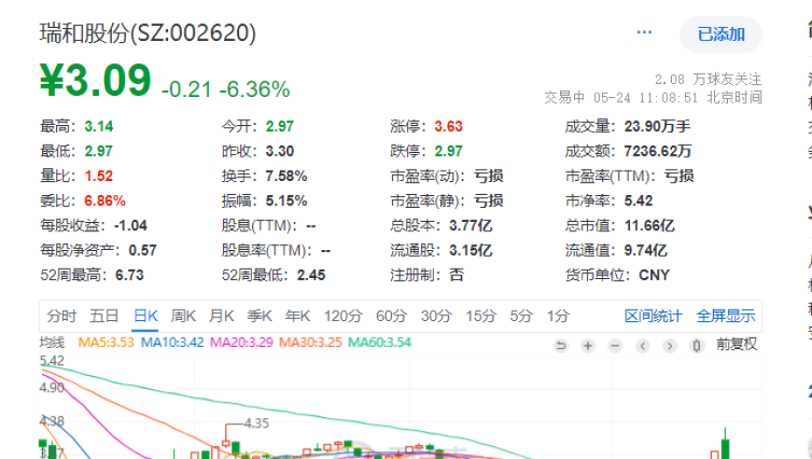Toggle the MA10:3.42 moving average label
The height and width of the screenshot is (459, 812).
(x=173, y=342)
